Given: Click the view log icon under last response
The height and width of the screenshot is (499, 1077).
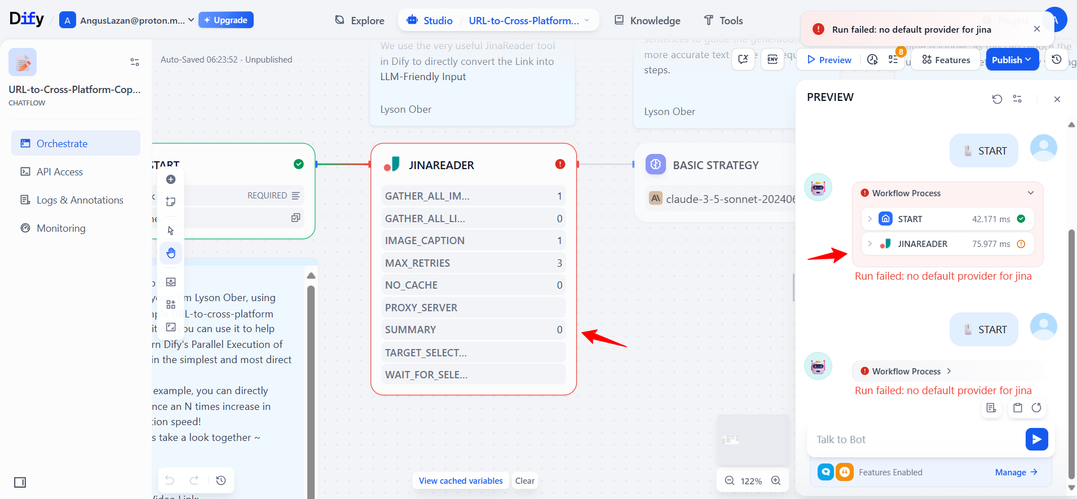Looking at the screenshot, I should [x=991, y=408].
